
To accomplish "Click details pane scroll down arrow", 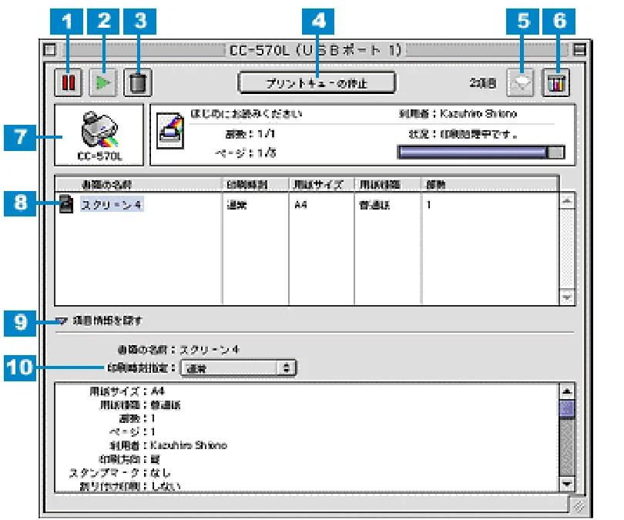I will 567,484.
